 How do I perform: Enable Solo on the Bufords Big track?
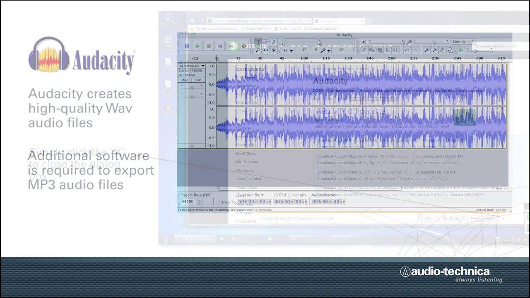tap(198, 80)
